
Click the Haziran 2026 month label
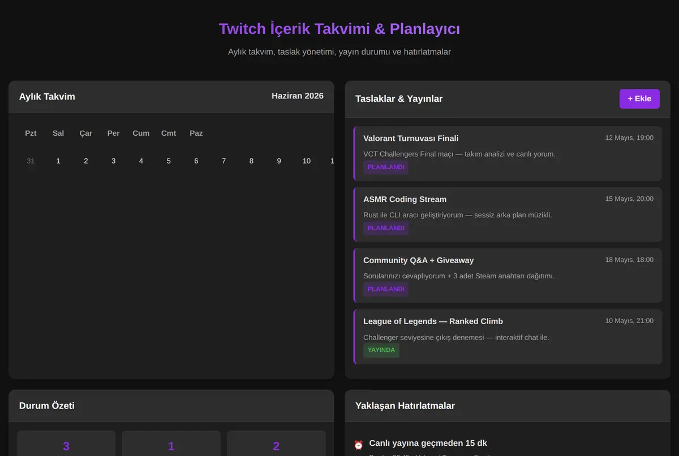point(298,96)
